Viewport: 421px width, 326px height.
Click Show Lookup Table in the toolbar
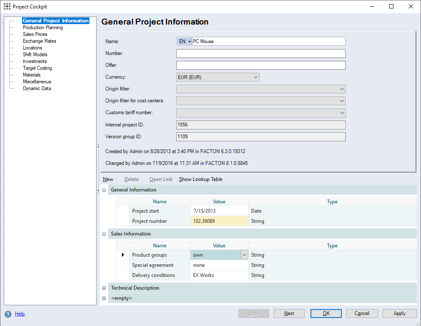tap(201, 179)
